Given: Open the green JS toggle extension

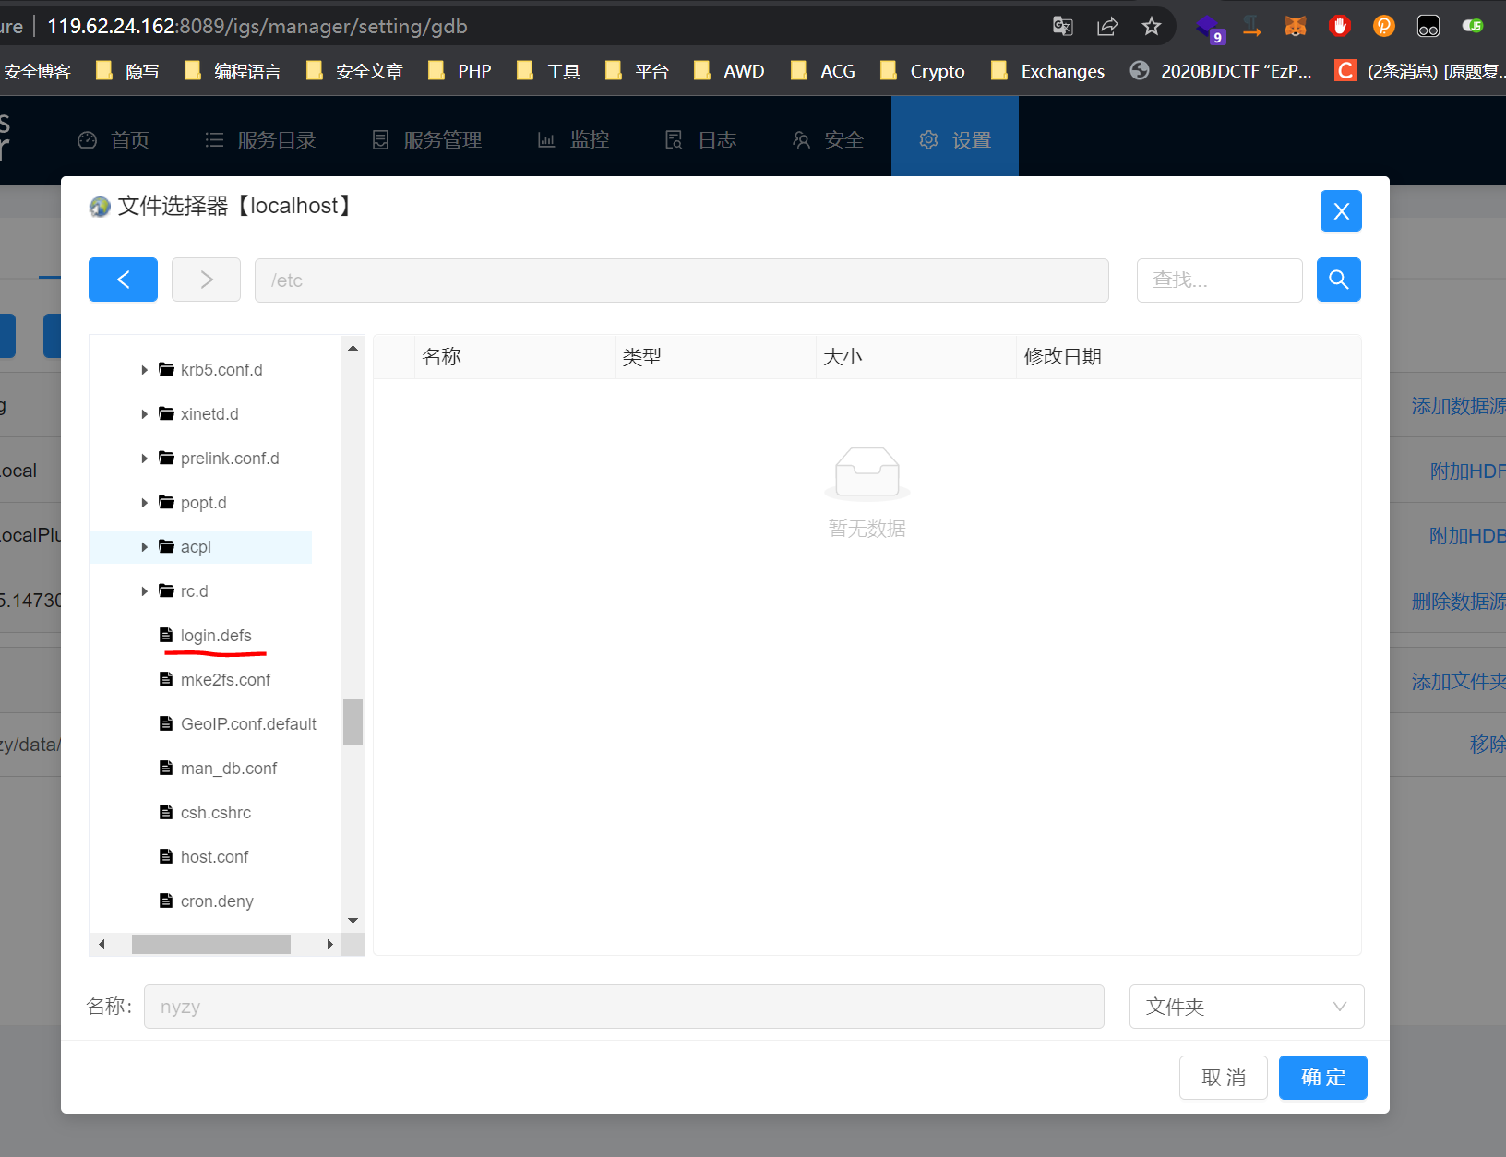Looking at the screenshot, I should [1473, 26].
